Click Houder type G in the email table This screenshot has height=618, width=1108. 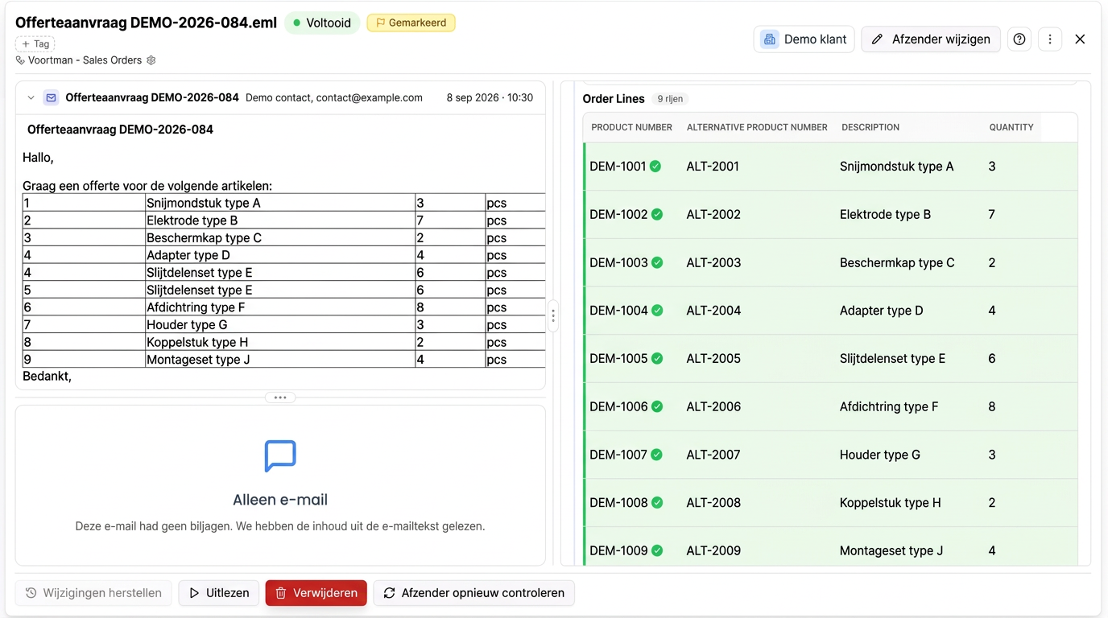click(187, 325)
